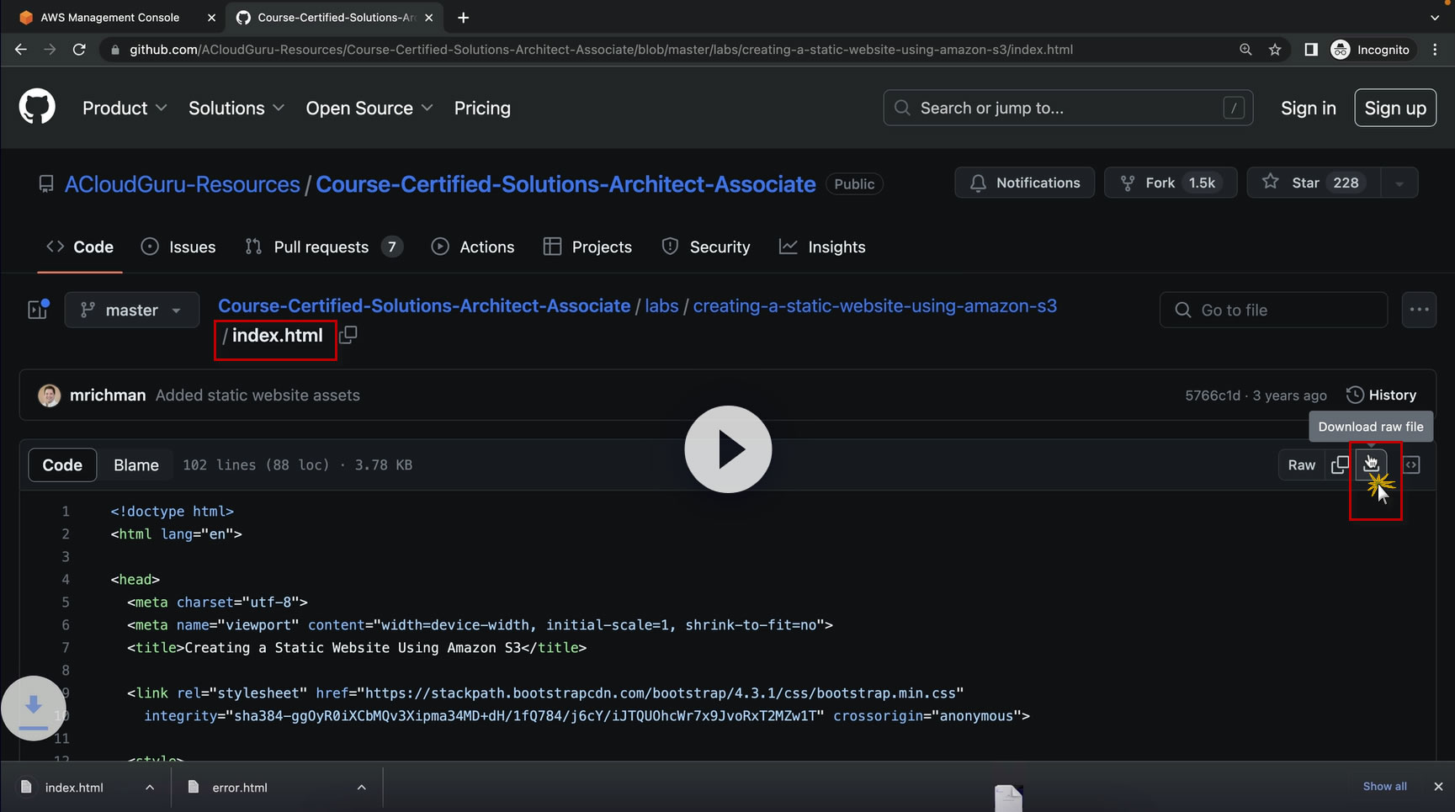The image size is (1455, 812).
Task: Expand the Star list dropdown arrow
Action: [x=1399, y=183]
